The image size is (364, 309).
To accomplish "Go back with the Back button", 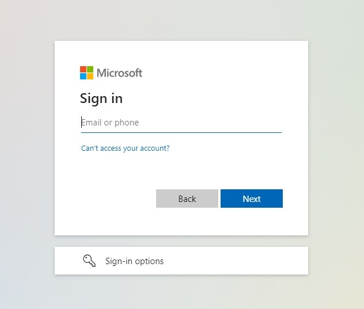I will pos(187,199).
